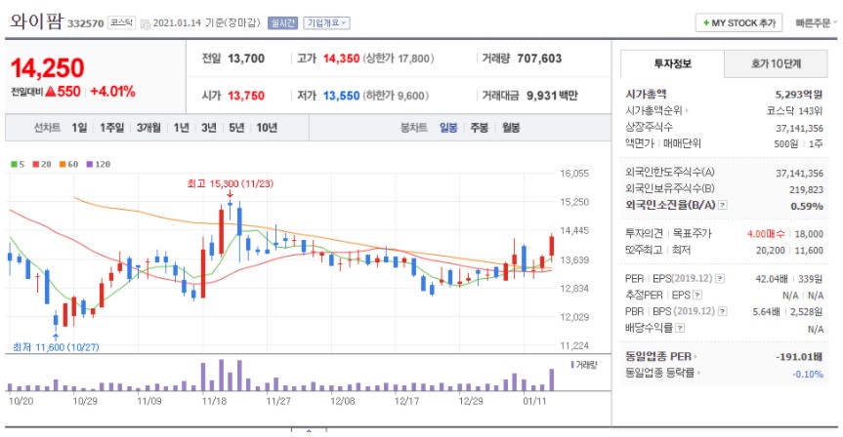Click the 동일업종 PER value -191.01배
Image resolution: width=843 pixels, height=437 pixels.
[799, 357]
